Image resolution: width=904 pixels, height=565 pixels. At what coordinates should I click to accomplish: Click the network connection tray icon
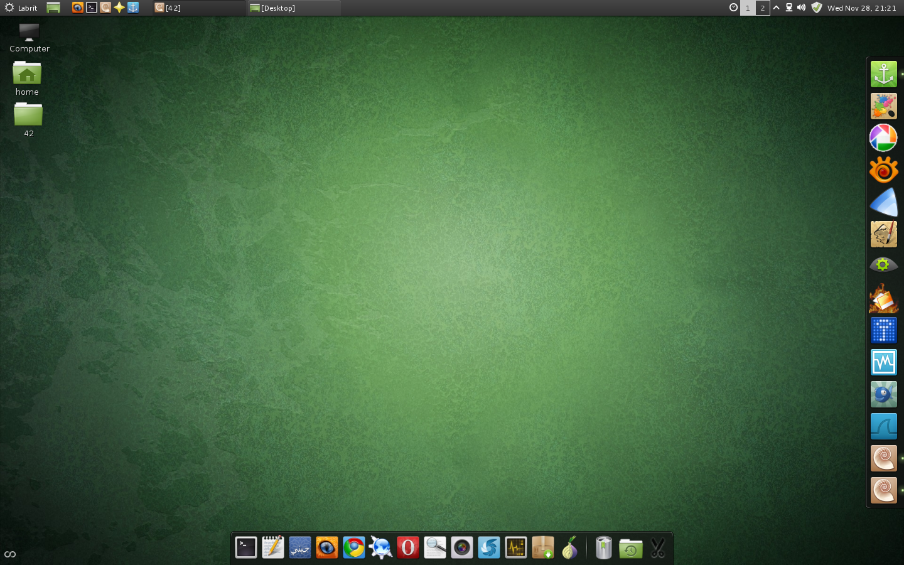point(789,8)
